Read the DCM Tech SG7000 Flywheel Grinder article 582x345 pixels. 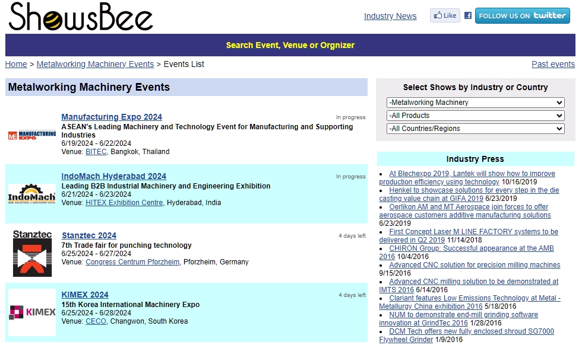tap(467, 336)
